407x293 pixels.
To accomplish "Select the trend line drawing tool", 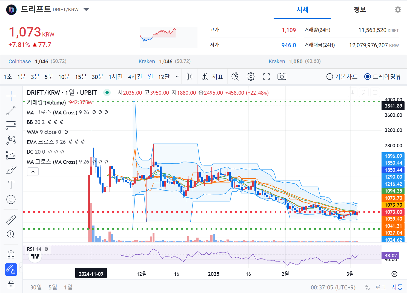I will [x=11, y=111].
